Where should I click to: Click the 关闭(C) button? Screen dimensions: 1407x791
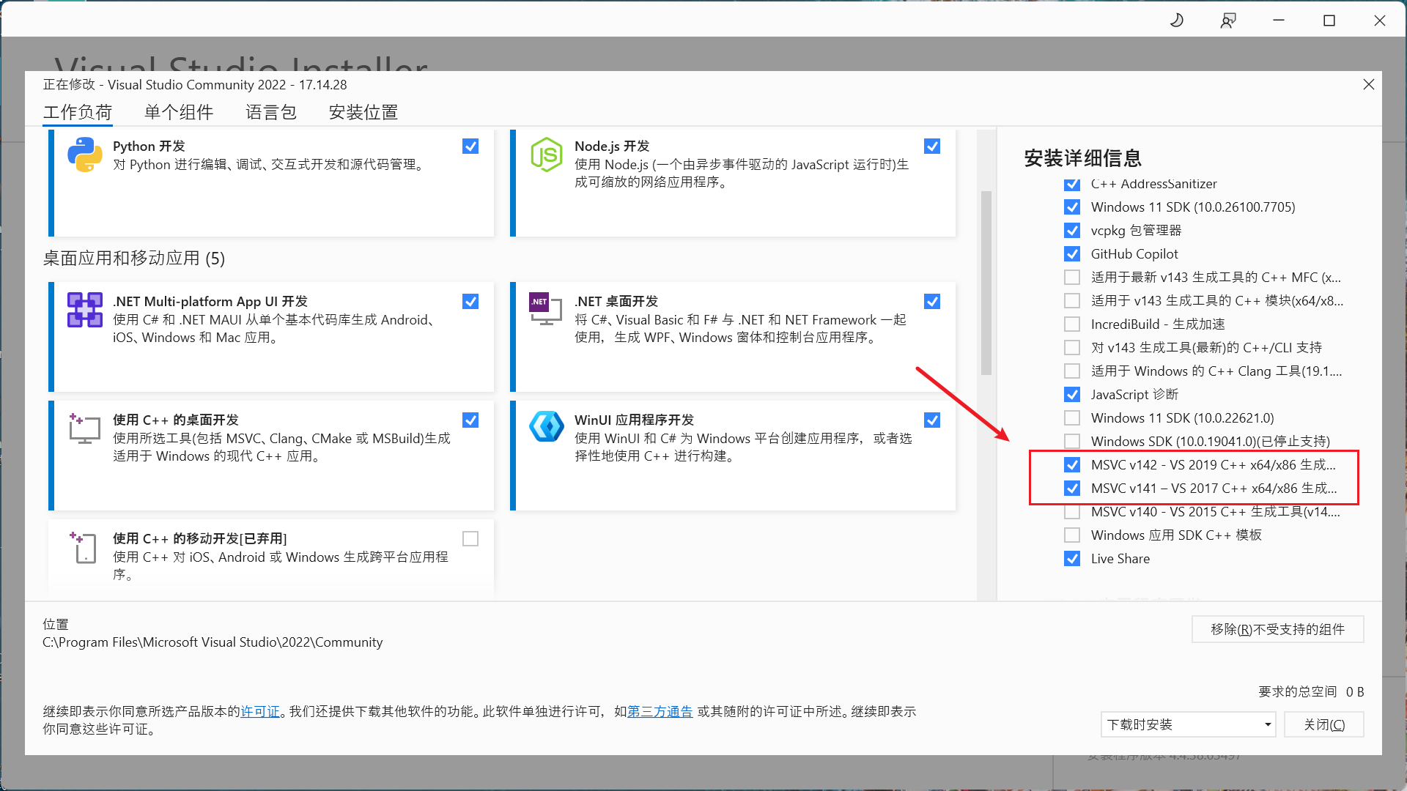(x=1323, y=724)
